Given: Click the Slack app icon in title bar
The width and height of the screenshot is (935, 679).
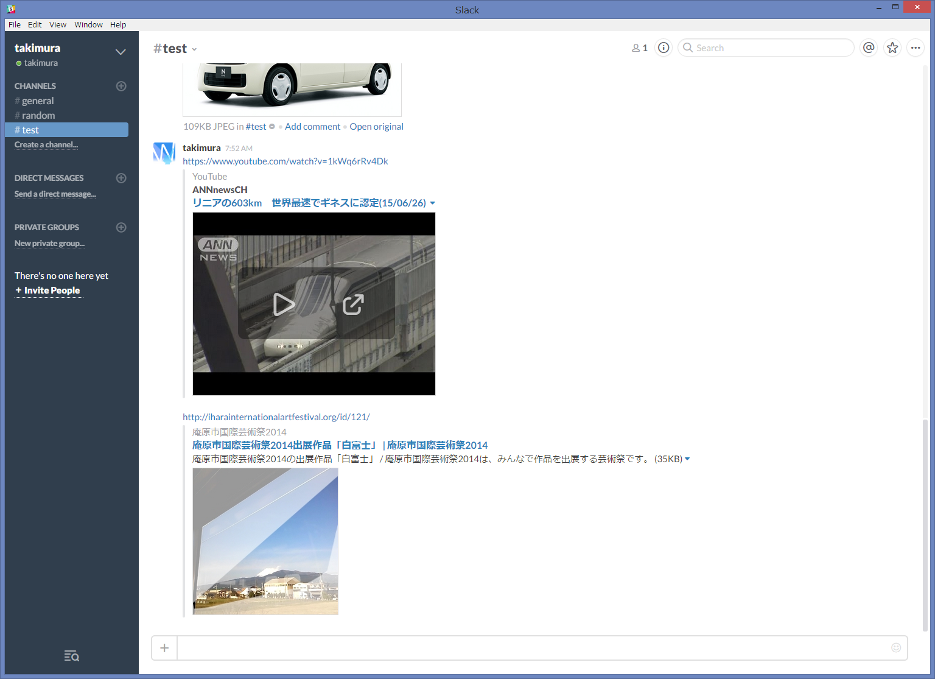Looking at the screenshot, I should pos(11,9).
